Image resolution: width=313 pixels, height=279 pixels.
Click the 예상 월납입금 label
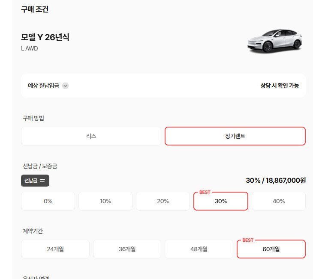(x=43, y=86)
